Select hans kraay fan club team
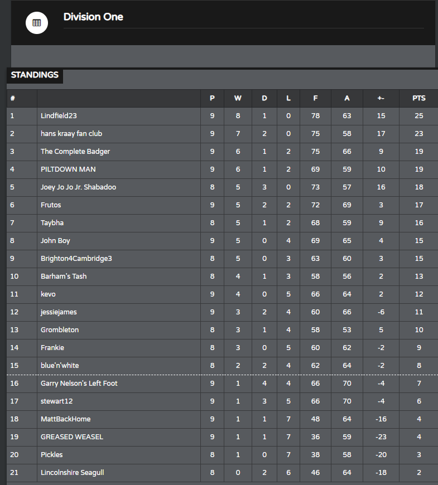The image size is (438, 485). 71,134
